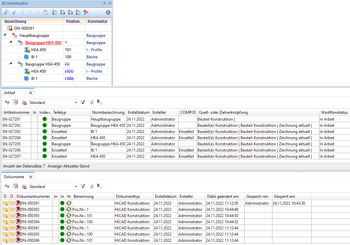Click the filter funnel icon in Artikel toolbar
The width and height of the screenshot is (350, 245).
point(83,102)
